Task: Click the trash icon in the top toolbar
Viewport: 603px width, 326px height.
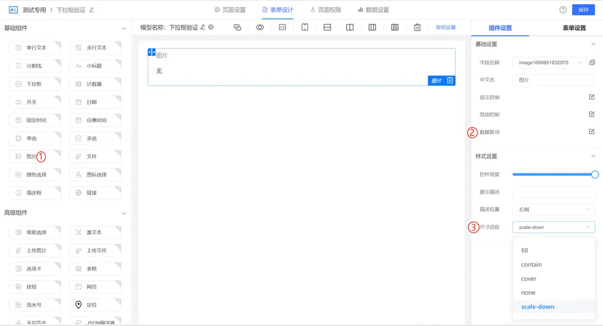Action: click(x=417, y=27)
